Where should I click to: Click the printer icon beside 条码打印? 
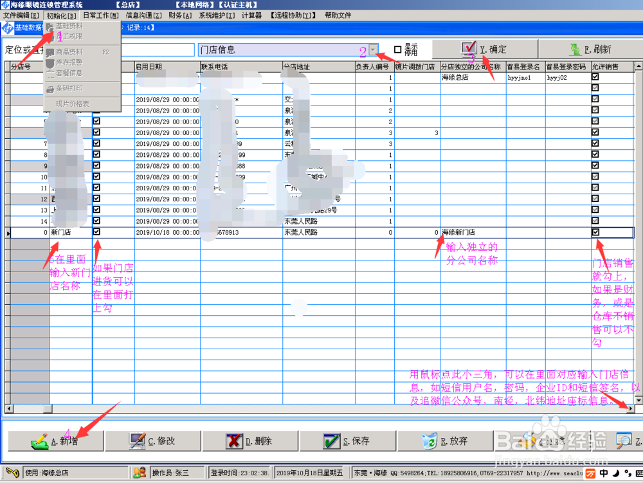tap(50, 89)
